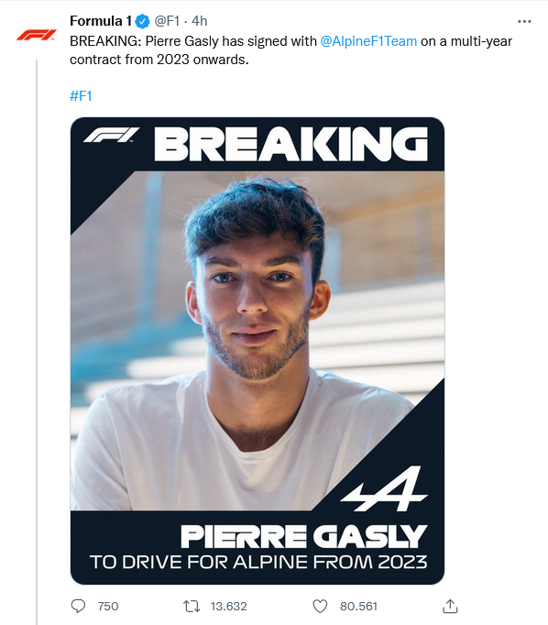Click the reply speech bubble icon
Image resolution: width=548 pixels, height=625 pixels.
(x=78, y=606)
